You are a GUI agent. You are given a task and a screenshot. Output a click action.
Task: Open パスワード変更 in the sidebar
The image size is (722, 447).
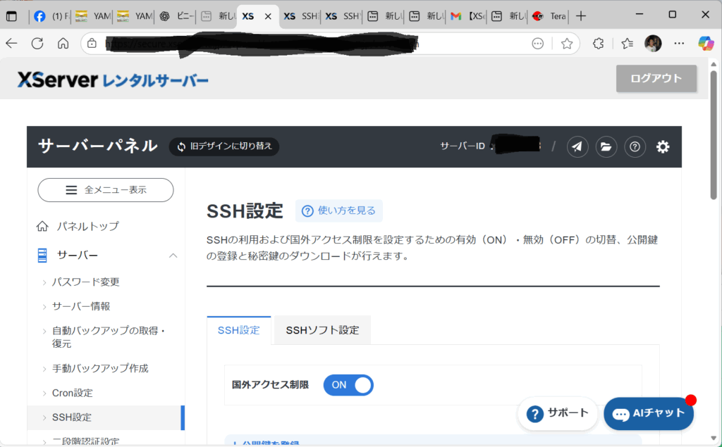point(85,282)
